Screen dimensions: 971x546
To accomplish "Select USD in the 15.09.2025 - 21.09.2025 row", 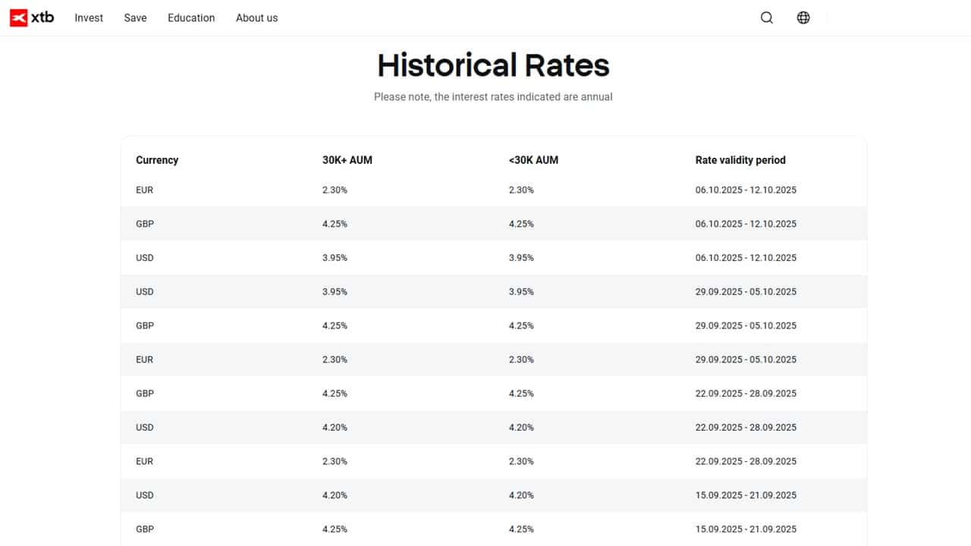I will 145,495.
